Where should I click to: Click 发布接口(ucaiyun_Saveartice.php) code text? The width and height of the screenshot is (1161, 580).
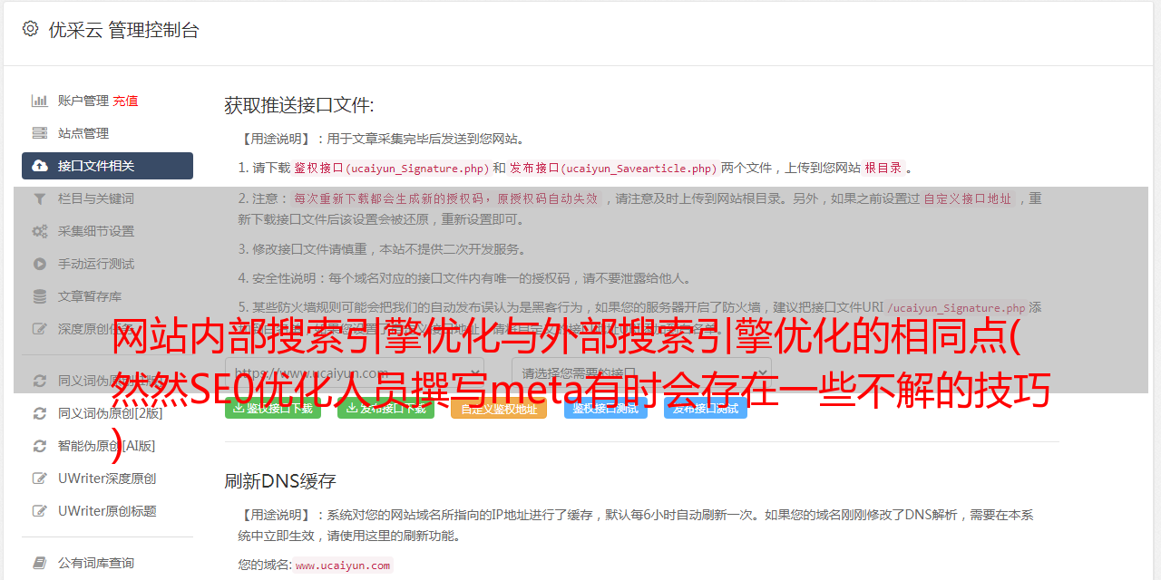point(613,169)
